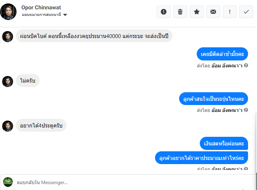Delete conversation using the trash icon
Screen dimensions: 257x190
pos(180,12)
